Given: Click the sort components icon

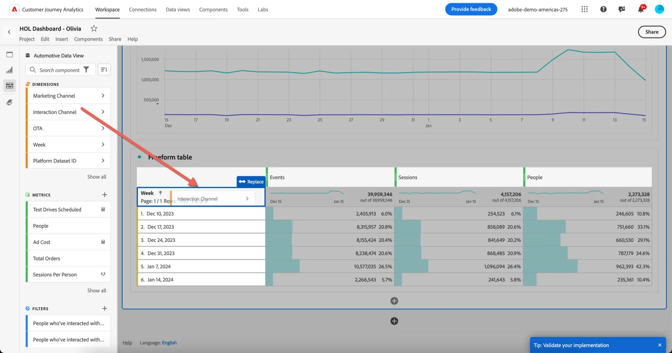Looking at the screenshot, I should click(104, 70).
